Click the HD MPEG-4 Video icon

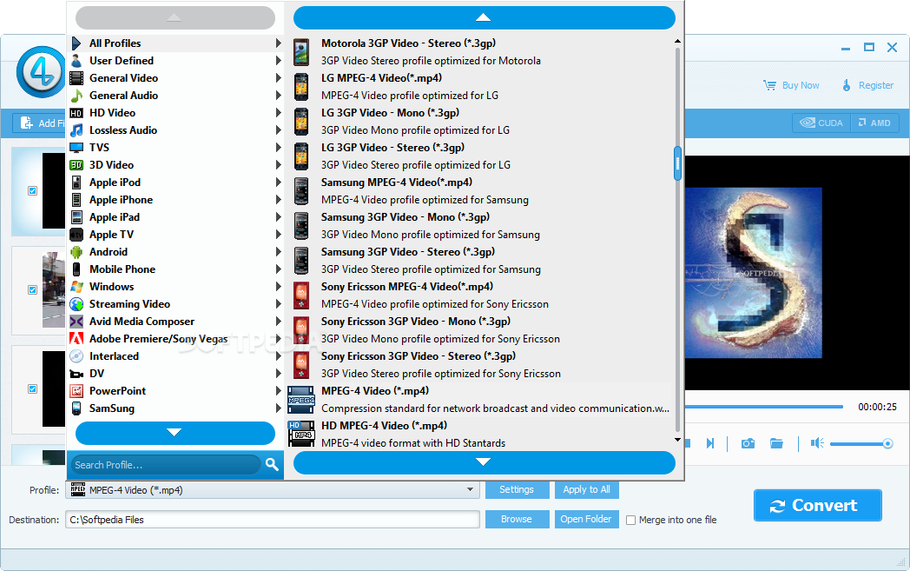pos(301,434)
